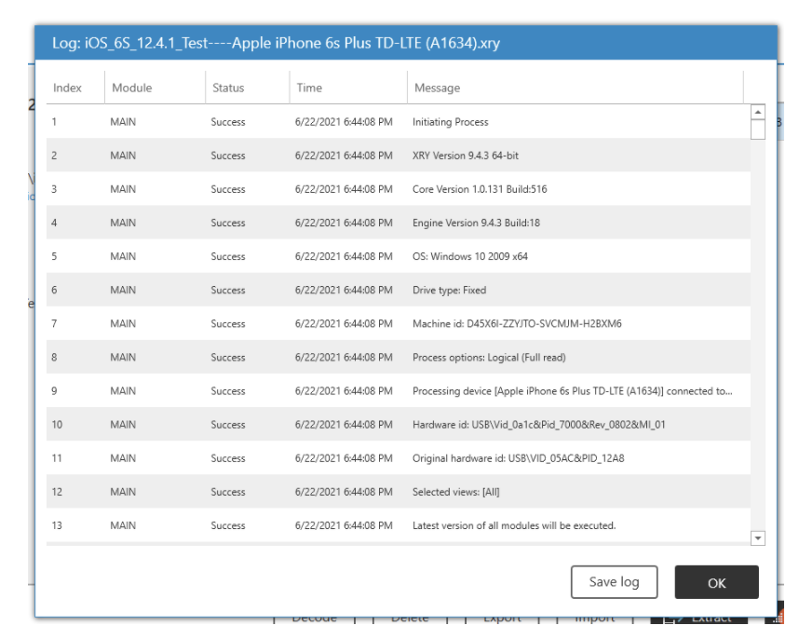Click the Save log button
The width and height of the screenshot is (799, 639).
click(x=614, y=582)
